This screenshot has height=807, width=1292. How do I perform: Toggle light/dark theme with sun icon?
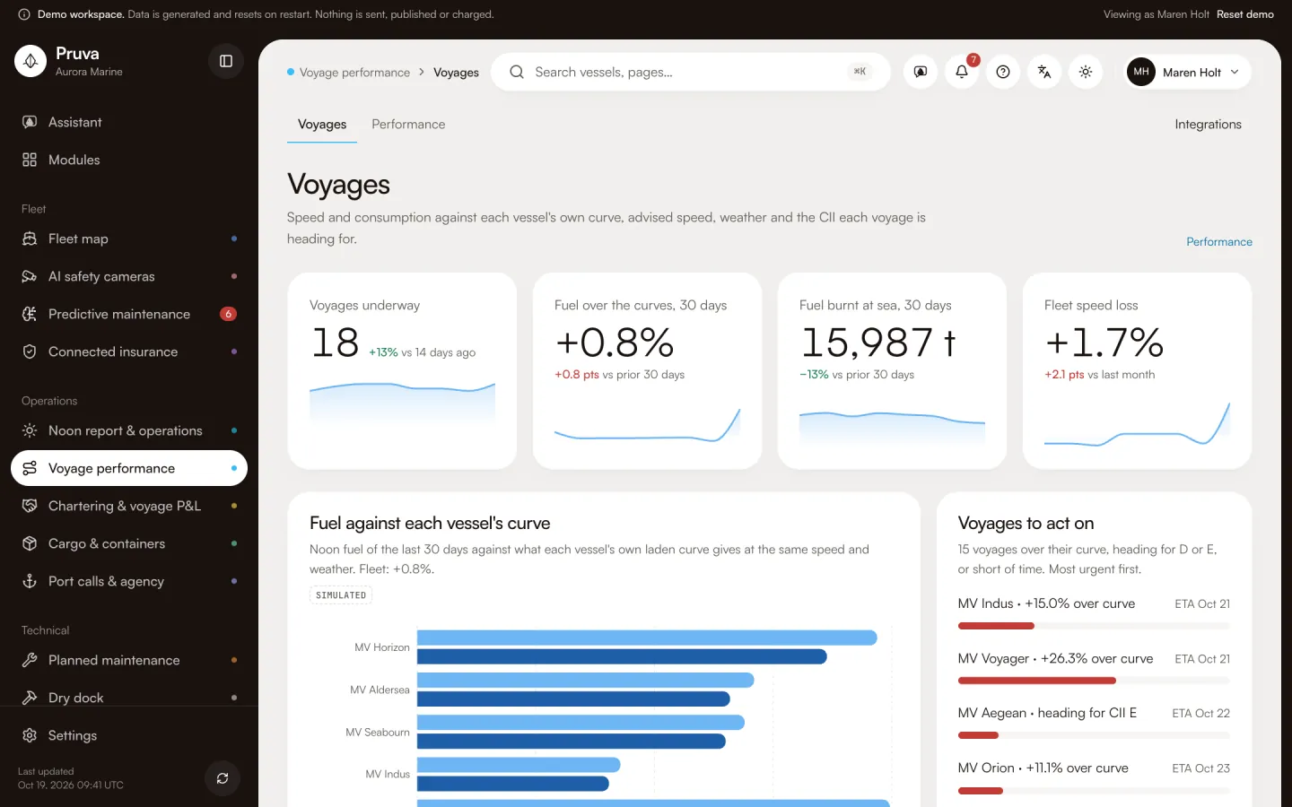coord(1086,72)
